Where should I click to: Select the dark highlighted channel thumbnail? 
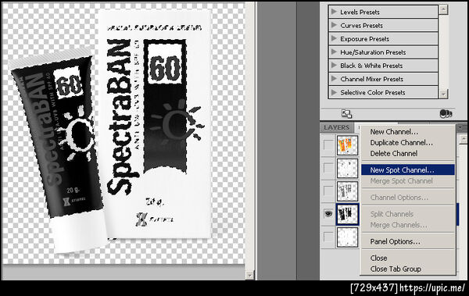pos(347,214)
